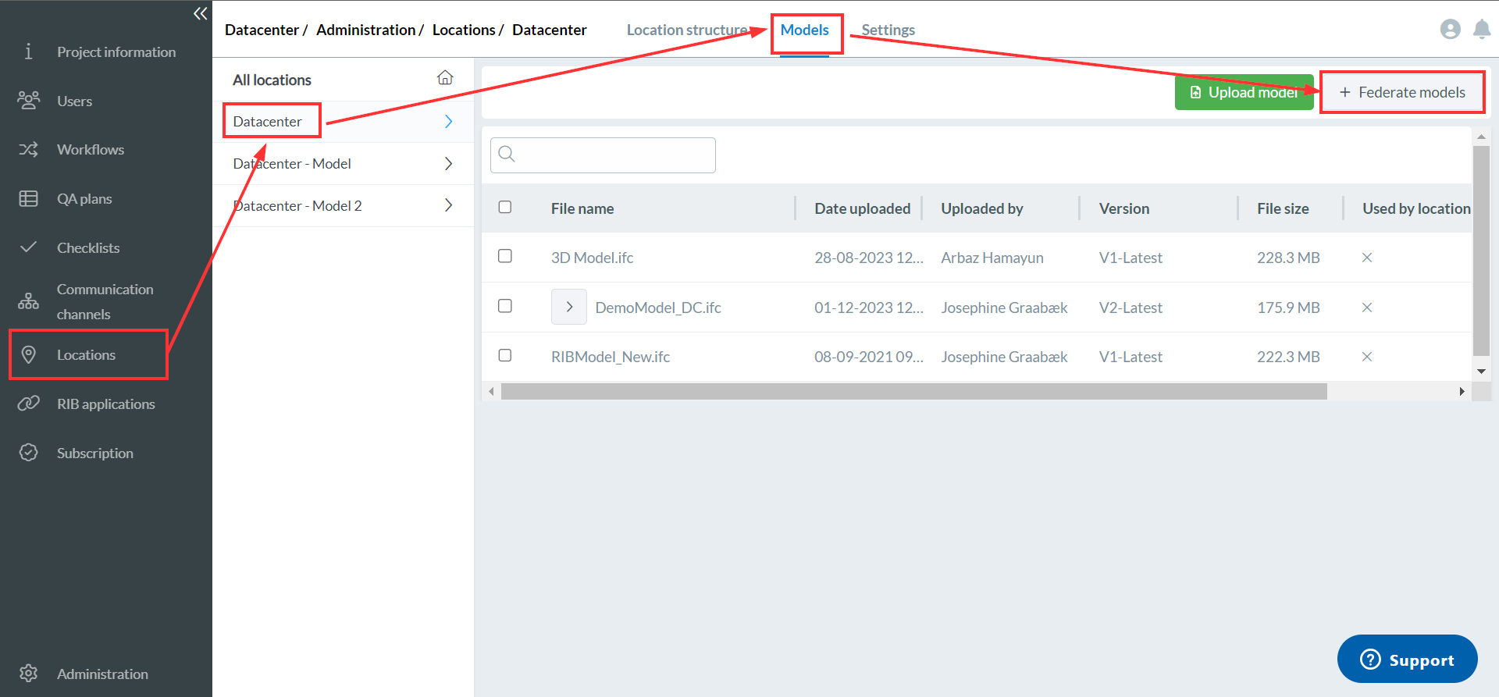Select the DemoModel_DC.ifc checkbox
The width and height of the screenshot is (1499, 697).
[505, 306]
